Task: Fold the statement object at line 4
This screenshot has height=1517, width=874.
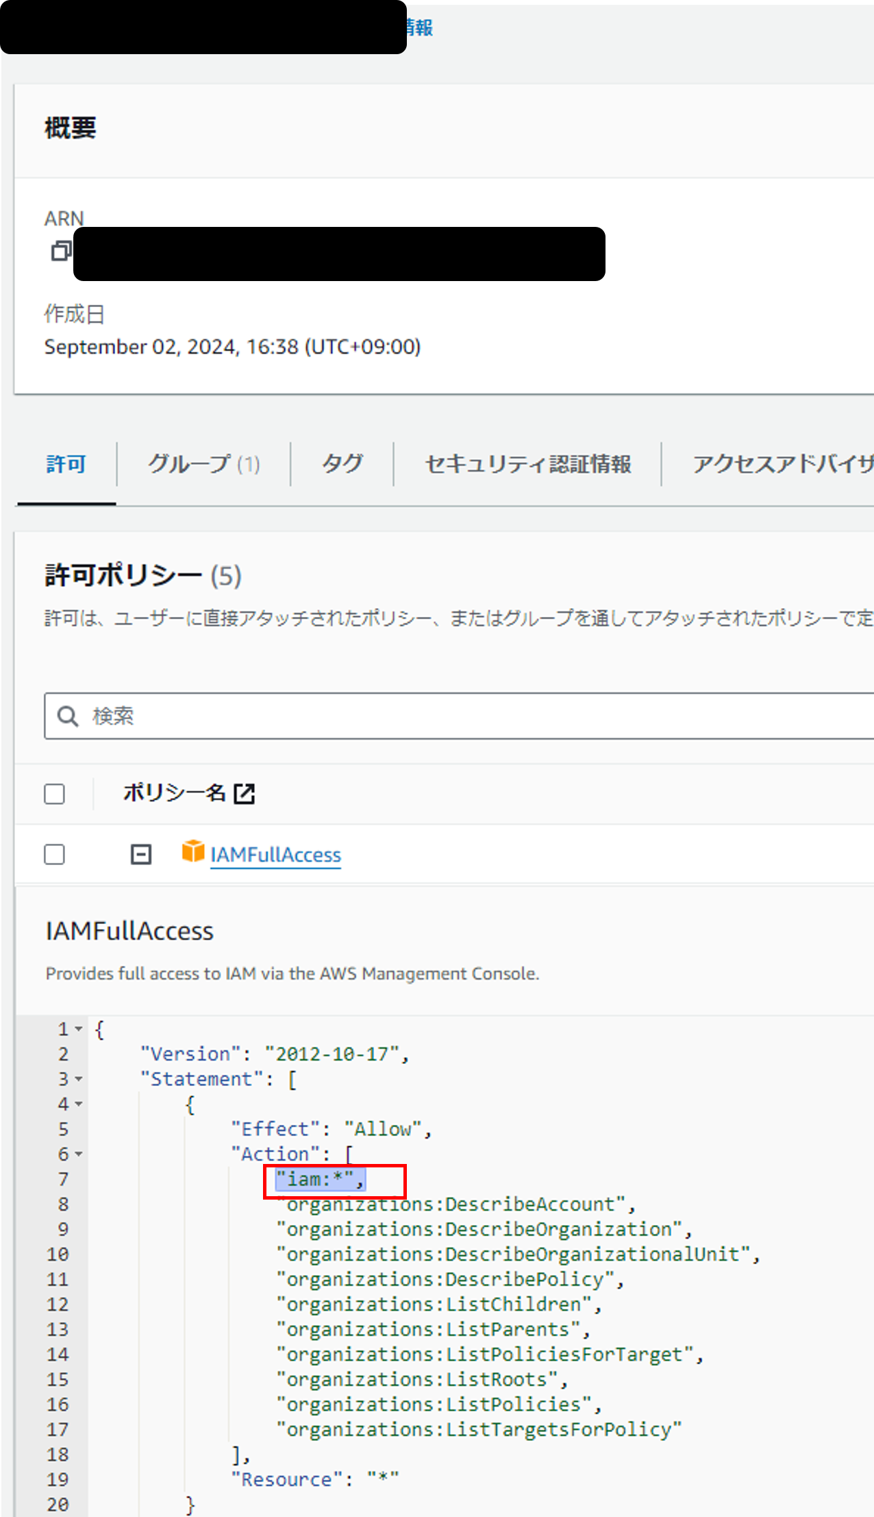Action: (x=79, y=1104)
